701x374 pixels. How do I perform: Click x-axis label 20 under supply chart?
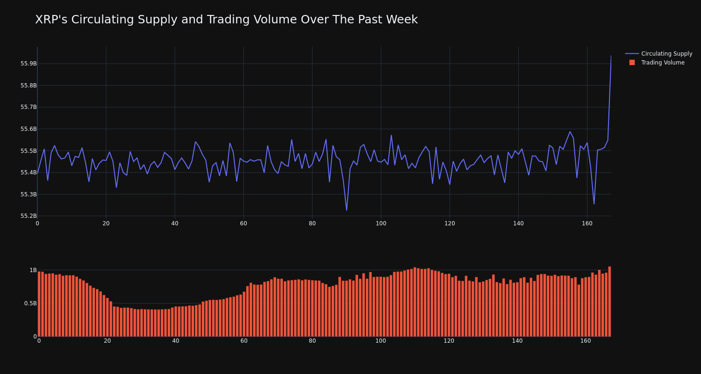click(106, 223)
